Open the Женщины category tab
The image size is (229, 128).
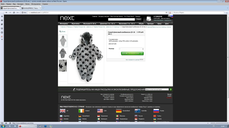click(64, 23)
